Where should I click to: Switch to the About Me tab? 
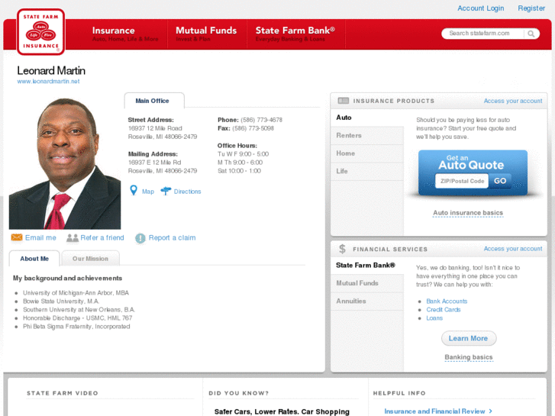click(x=34, y=259)
